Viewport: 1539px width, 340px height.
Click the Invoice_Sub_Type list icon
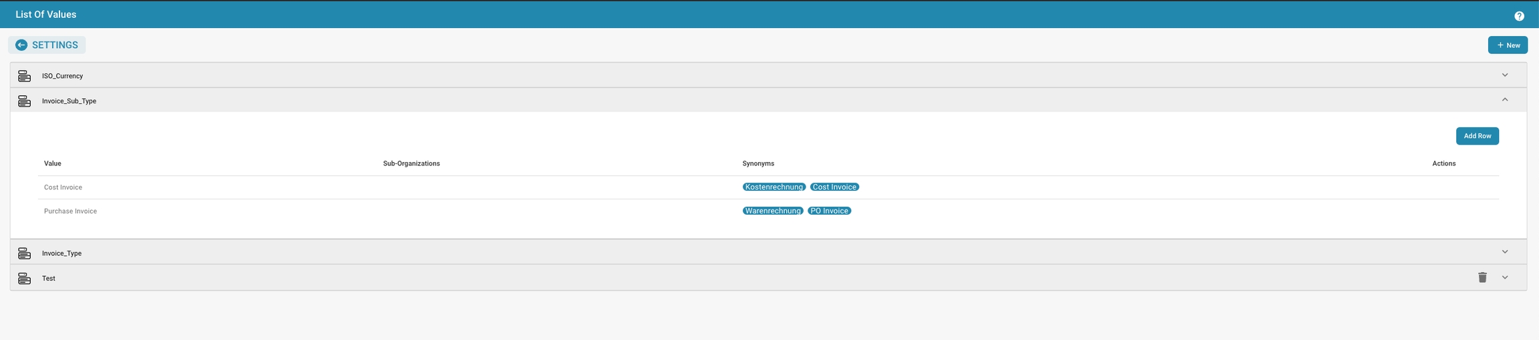25,101
